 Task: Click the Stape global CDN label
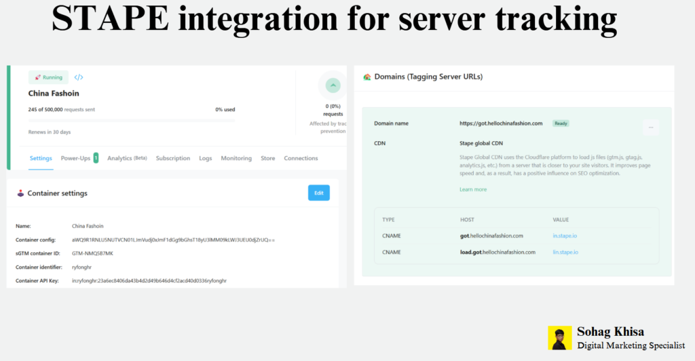click(x=481, y=143)
